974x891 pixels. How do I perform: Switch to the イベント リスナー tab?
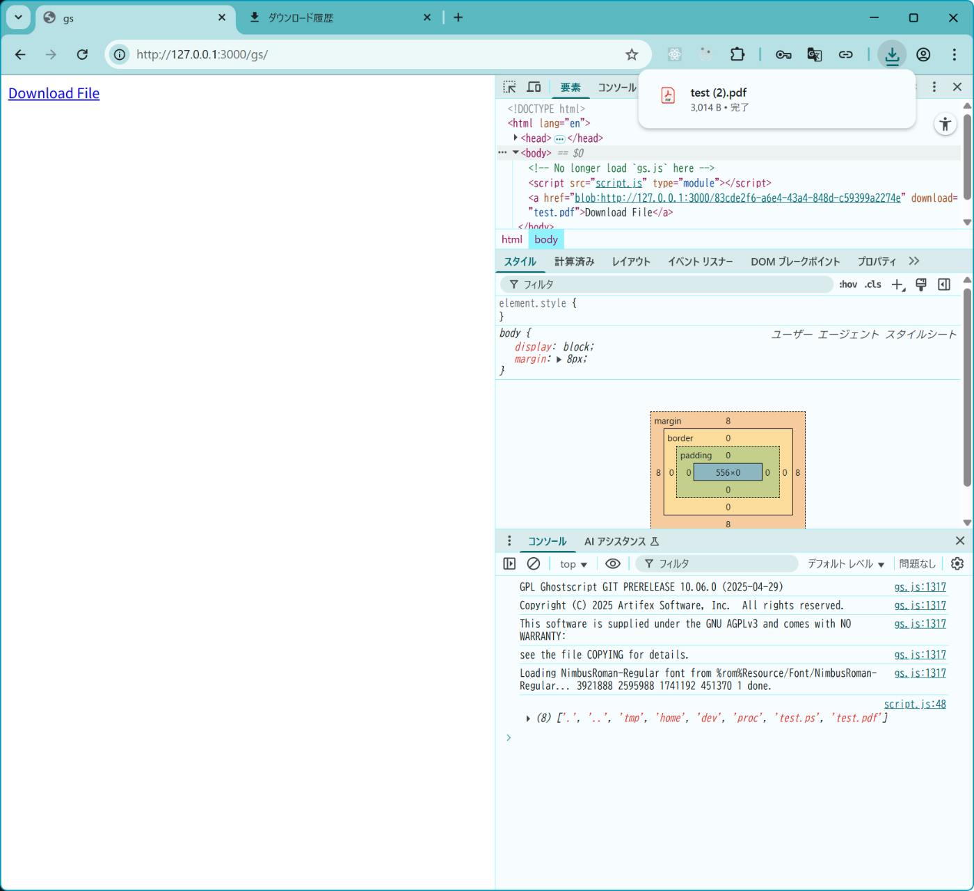tap(701, 262)
